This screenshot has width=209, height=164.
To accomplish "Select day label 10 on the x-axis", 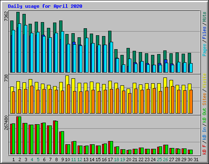I will [x=67, y=159].
